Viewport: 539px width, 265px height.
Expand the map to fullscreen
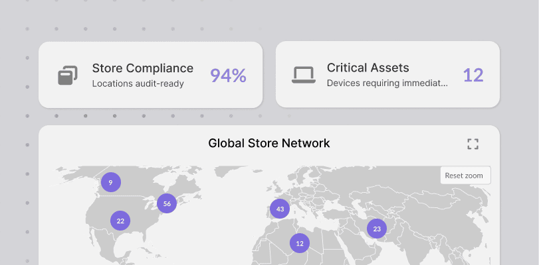[473, 144]
